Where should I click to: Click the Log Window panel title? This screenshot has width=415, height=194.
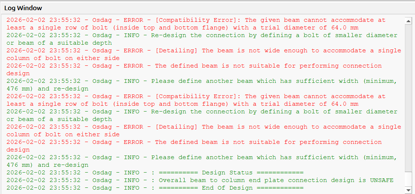[x=23, y=8]
